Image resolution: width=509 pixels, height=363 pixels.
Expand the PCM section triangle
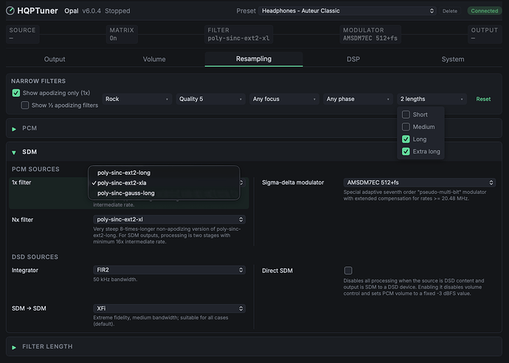[14, 129]
